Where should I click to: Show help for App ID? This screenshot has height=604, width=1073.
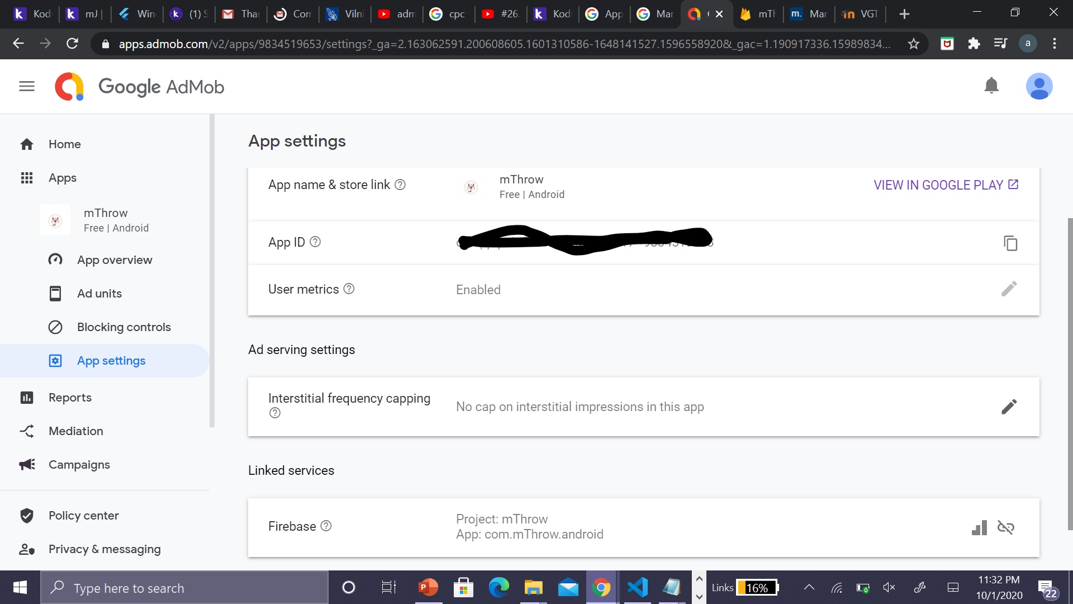tap(315, 242)
